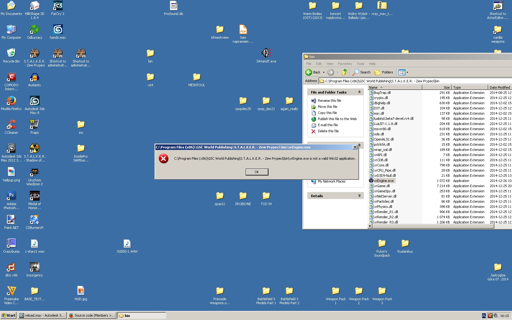Screen dimensions: 512x320
Task: Click Publish this file to the Web
Action: coord(337,119)
